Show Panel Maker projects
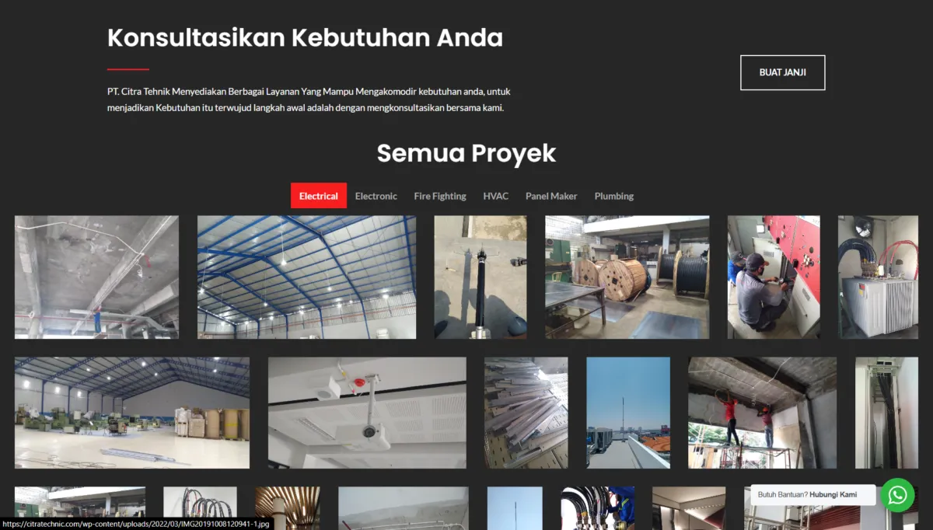This screenshot has width=933, height=530. coord(551,196)
